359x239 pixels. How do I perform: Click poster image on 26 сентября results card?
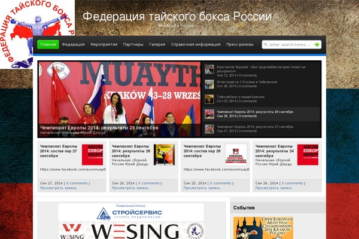click(164, 155)
